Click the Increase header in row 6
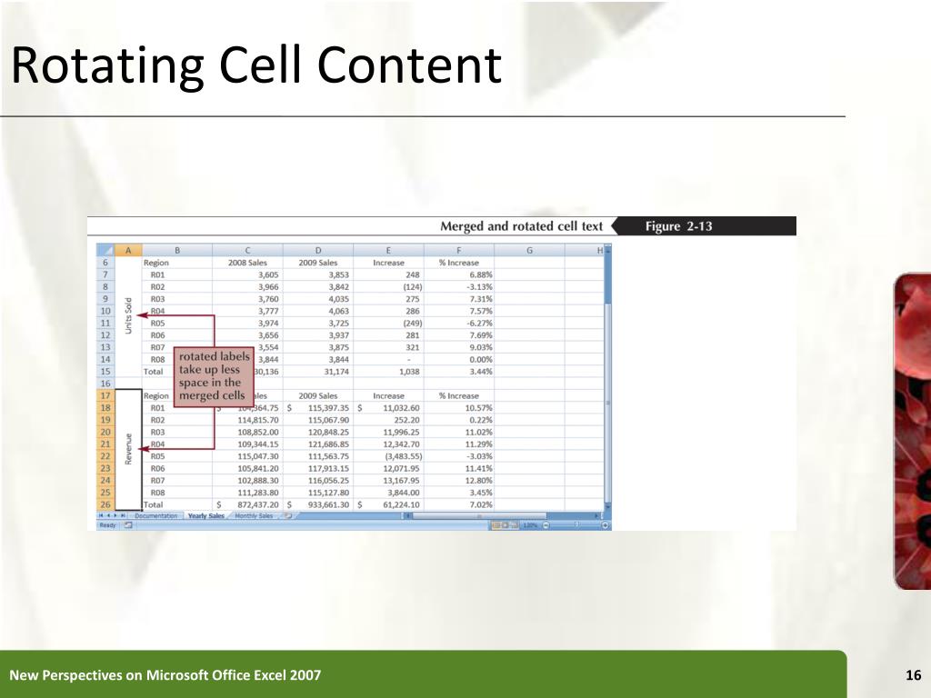 (x=388, y=263)
